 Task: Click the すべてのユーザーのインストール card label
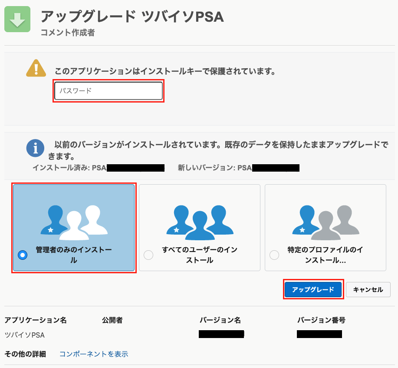pyautogui.click(x=200, y=255)
